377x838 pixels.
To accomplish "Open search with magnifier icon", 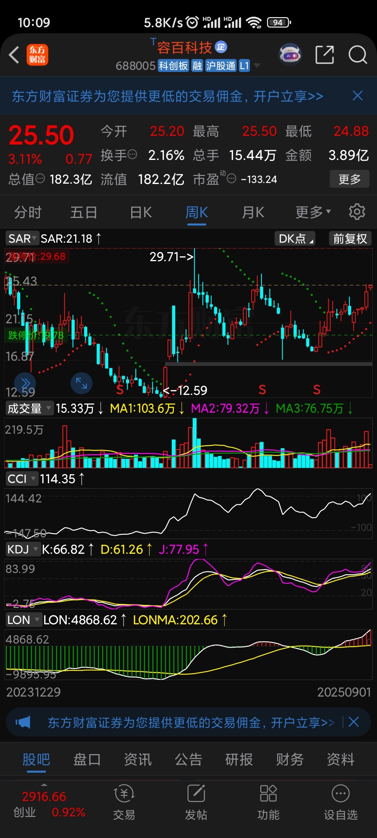I will 358,55.
